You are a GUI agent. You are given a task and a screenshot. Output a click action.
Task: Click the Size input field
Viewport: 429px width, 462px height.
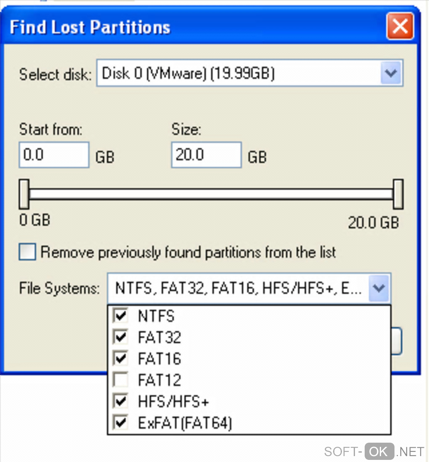(206, 155)
